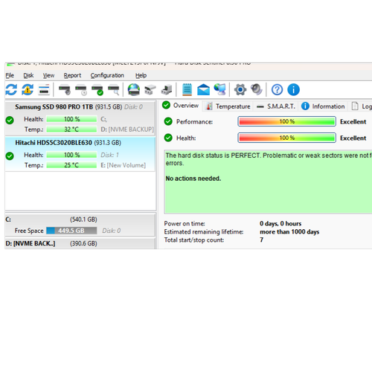Click the Performance 100 % gradient bar
The image size is (372, 372).
(287, 121)
